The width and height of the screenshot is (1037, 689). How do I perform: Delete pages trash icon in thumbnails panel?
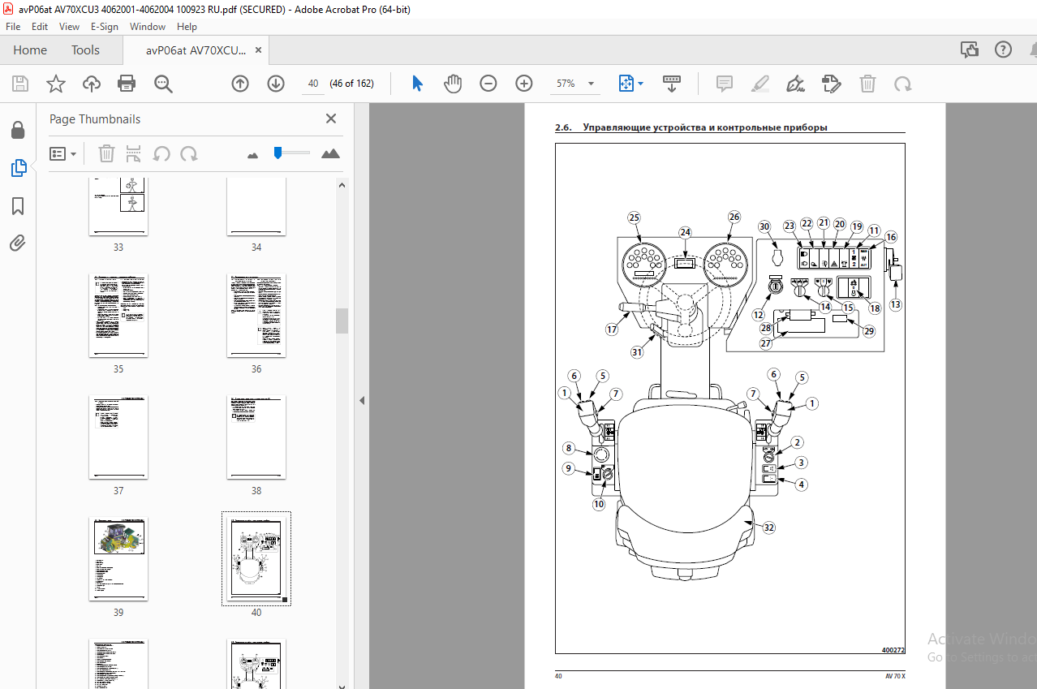click(106, 153)
